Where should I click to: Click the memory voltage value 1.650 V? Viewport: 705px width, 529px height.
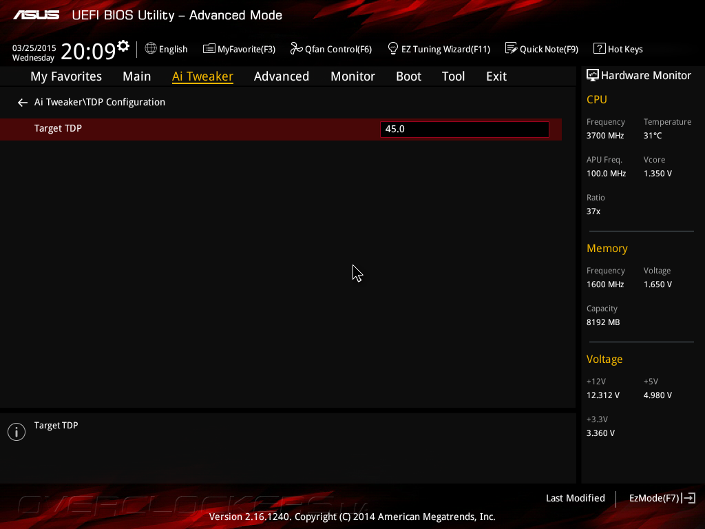tap(657, 284)
